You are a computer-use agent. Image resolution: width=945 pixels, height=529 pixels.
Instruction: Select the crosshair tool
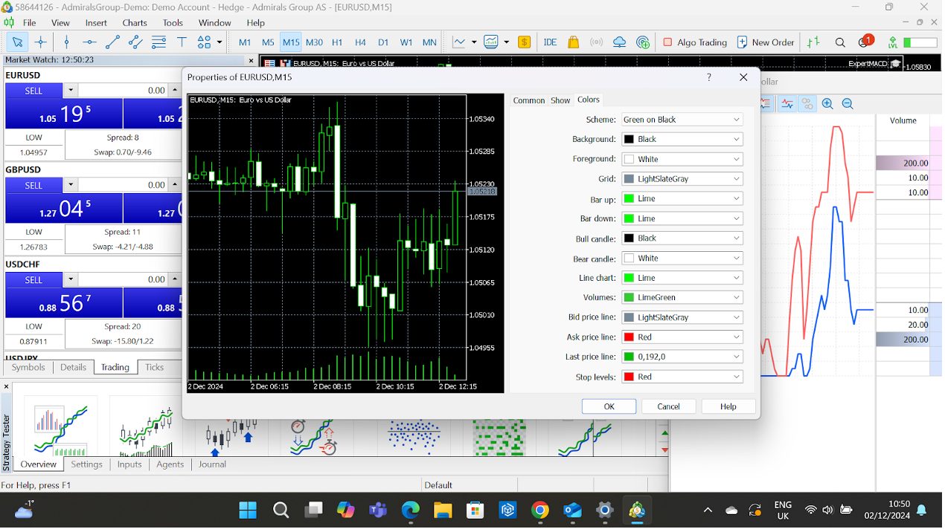point(41,42)
